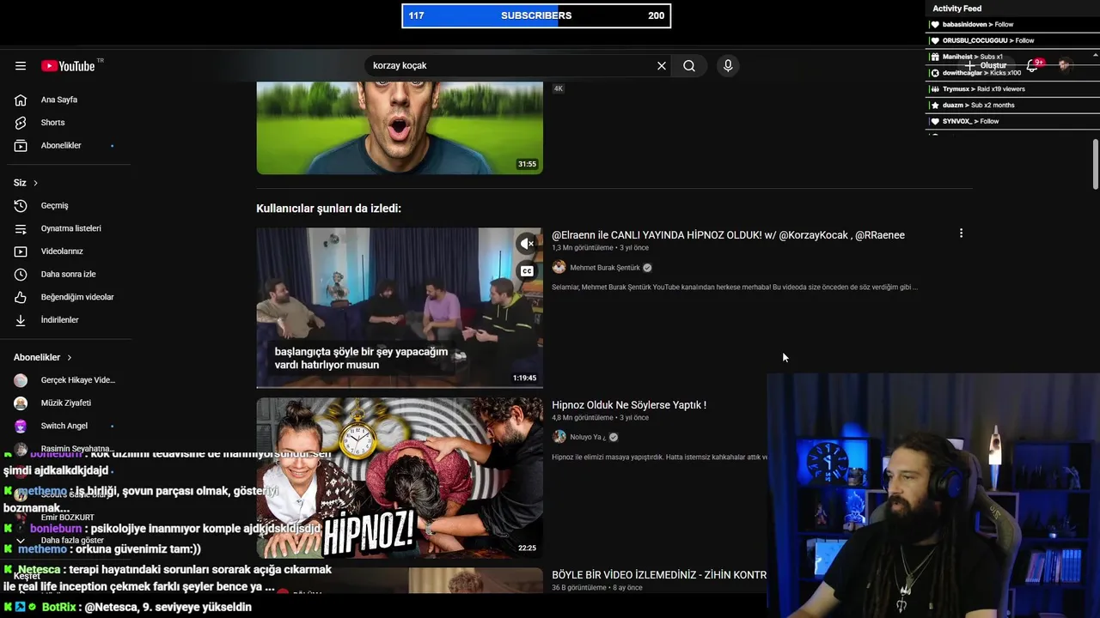The height and width of the screenshot is (618, 1100).
Task: Open Daha sonra izle list
Action: tap(66, 275)
